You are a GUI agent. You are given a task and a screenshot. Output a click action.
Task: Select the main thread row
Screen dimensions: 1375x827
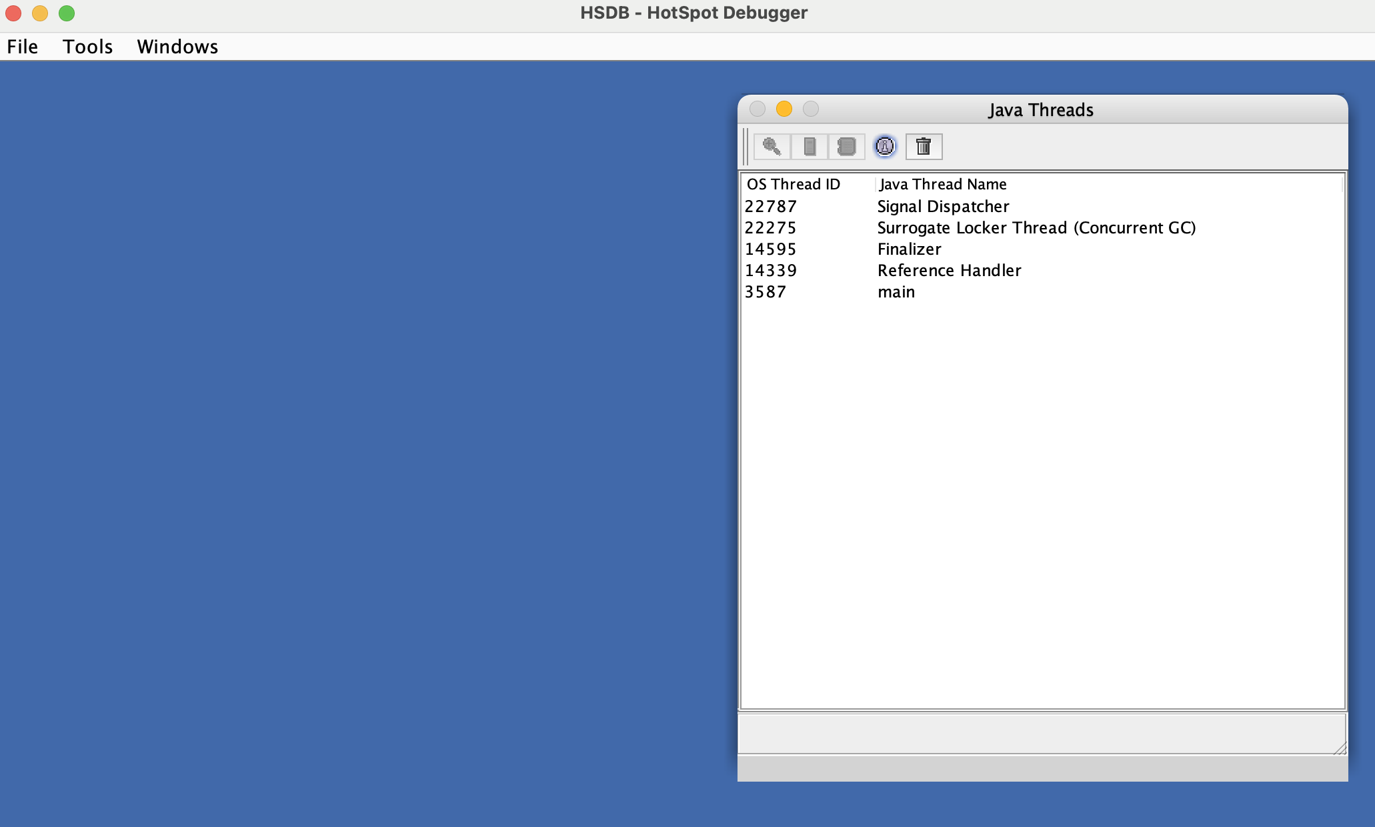(896, 292)
